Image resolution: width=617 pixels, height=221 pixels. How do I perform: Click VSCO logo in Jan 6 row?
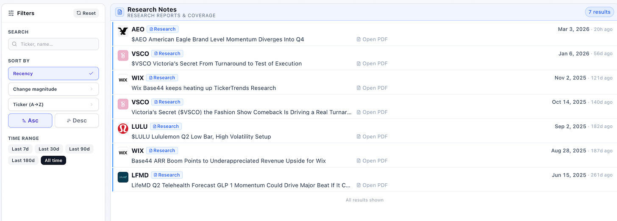123,55
